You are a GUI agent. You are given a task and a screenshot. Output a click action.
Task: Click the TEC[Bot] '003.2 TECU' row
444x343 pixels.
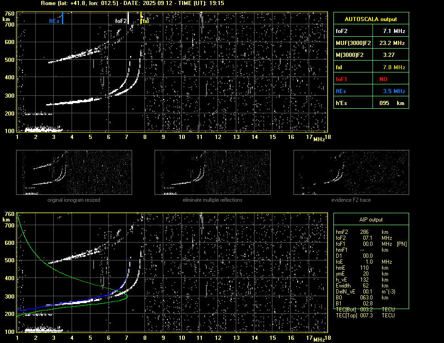(x=365, y=310)
